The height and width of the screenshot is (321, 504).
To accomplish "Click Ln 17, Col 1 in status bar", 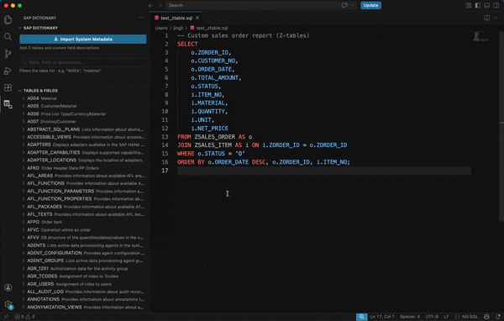I will [x=382, y=317].
